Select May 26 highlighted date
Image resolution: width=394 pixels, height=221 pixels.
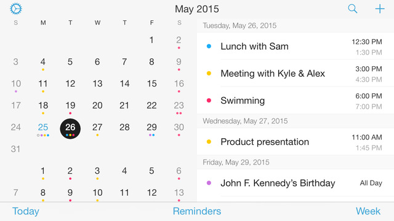[x=70, y=128]
